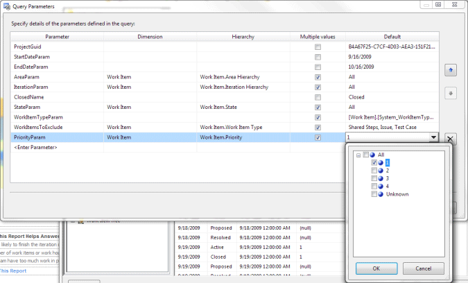Click the Work Item.Iteration Hierarchy cell
Viewport: 468px width, 283px height.
243,87
